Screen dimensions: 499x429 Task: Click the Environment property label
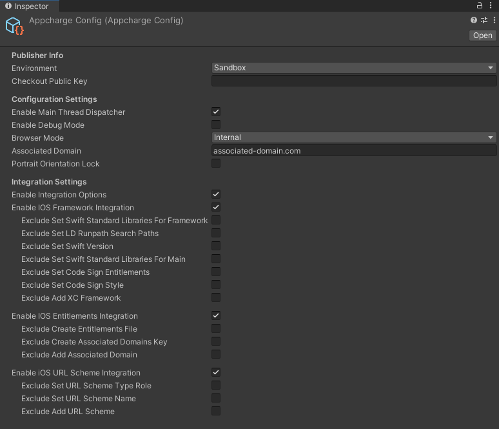click(x=34, y=68)
